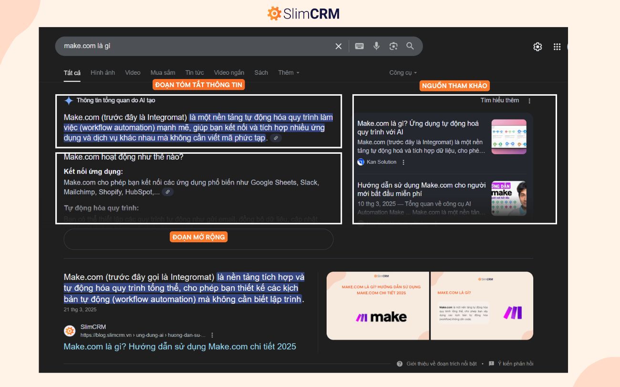
Task: Click Tìm hiểu thêm link
Action: tap(499, 100)
